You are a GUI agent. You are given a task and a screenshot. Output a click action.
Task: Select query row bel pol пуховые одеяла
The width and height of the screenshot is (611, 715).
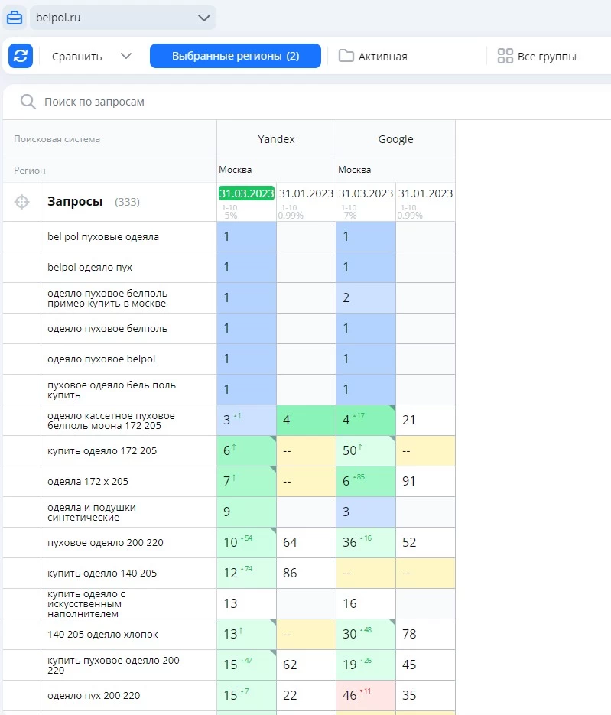point(103,237)
